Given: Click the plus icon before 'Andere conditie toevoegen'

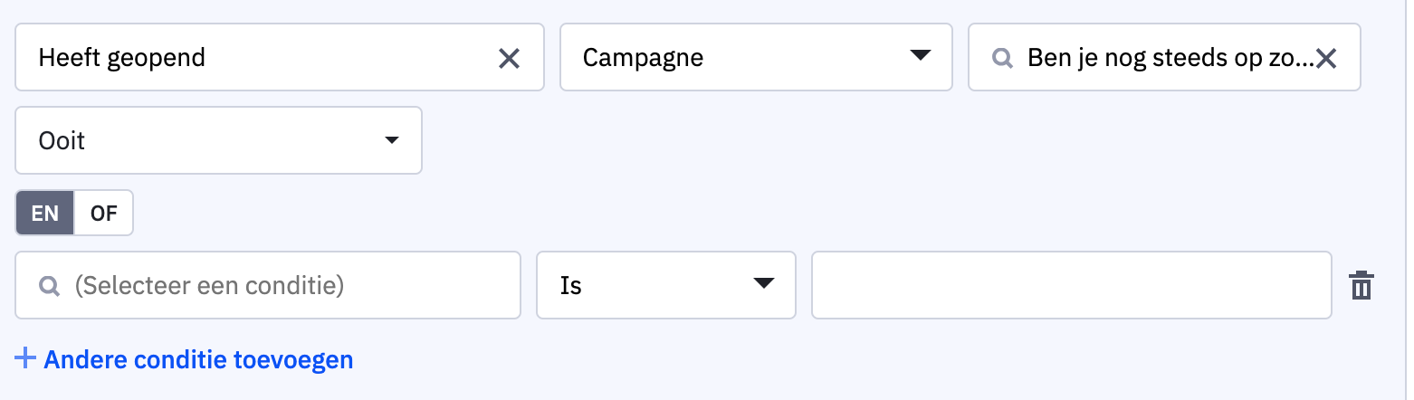Looking at the screenshot, I should (25, 359).
